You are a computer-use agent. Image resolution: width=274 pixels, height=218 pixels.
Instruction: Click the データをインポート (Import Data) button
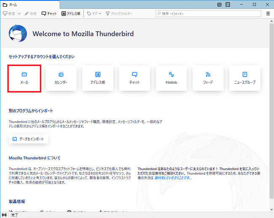click(29, 139)
